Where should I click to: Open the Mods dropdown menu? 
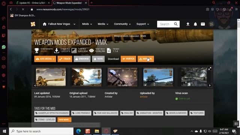[x=87, y=24]
